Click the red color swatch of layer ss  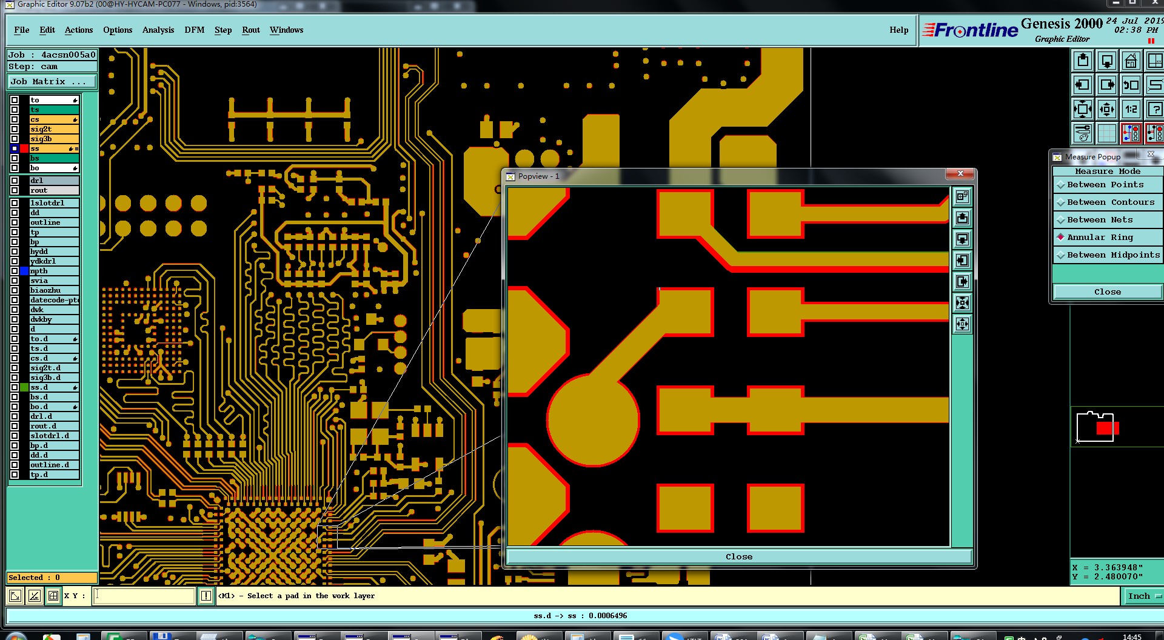(24, 148)
